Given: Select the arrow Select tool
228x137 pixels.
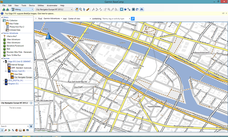Looking at the screenshot, I should [x=84, y=9].
